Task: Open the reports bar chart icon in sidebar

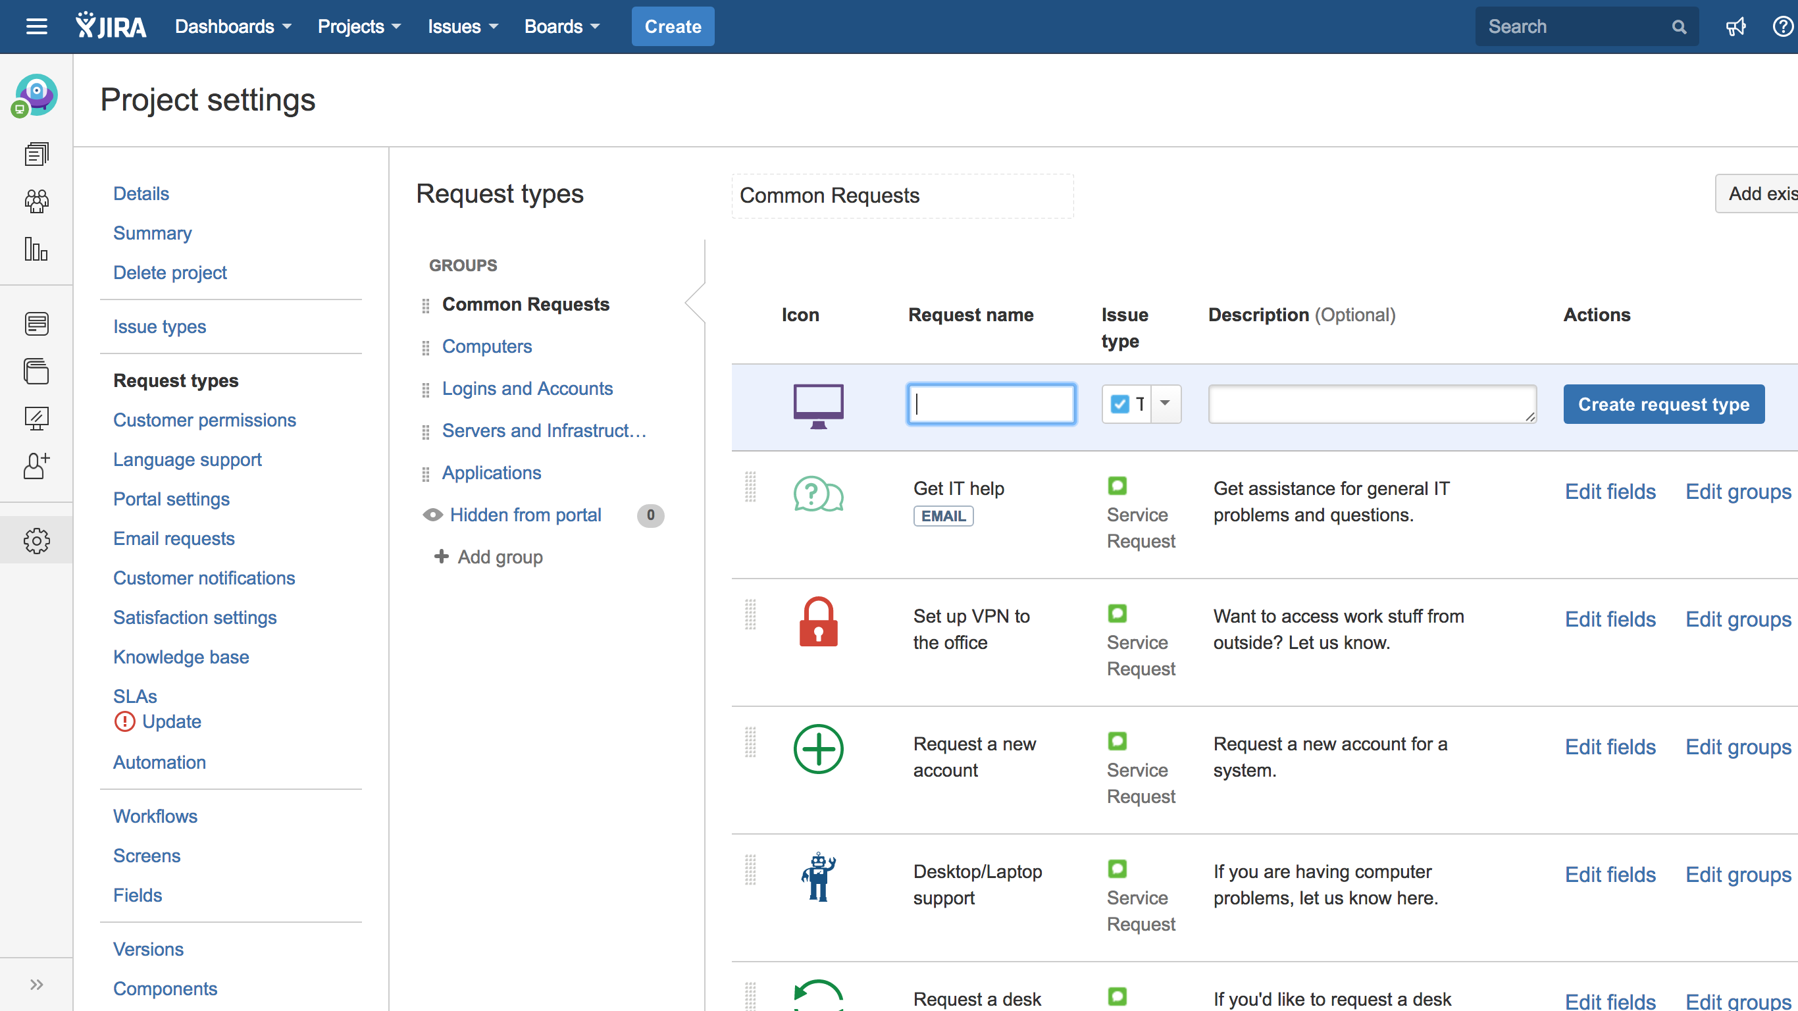Action: (36, 249)
